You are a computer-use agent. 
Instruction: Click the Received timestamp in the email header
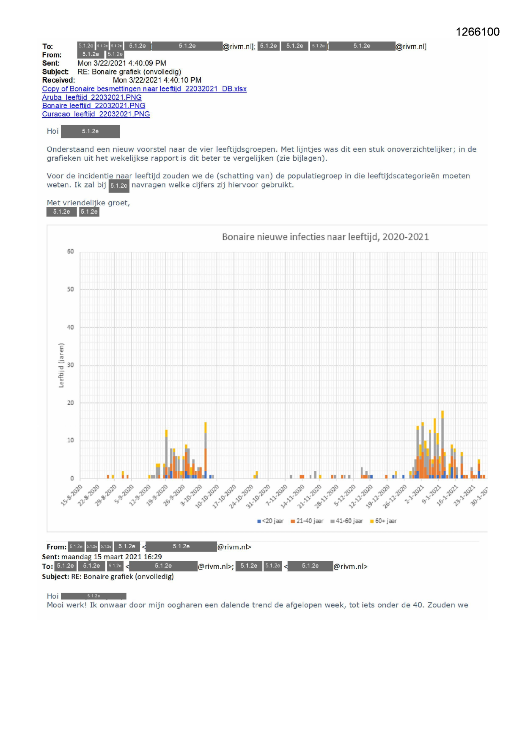tap(157, 80)
